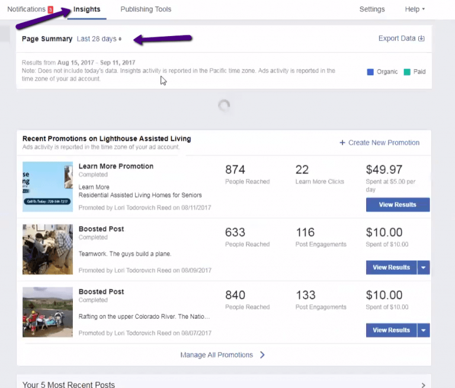Open the Notifications tab

point(27,9)
